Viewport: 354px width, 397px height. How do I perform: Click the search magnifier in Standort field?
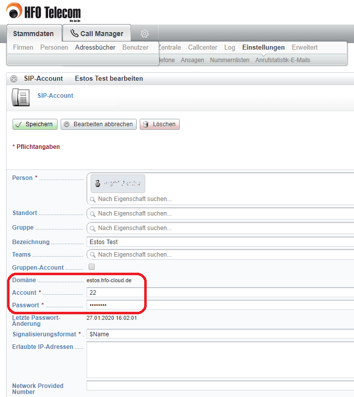click(x=93, y=214)
